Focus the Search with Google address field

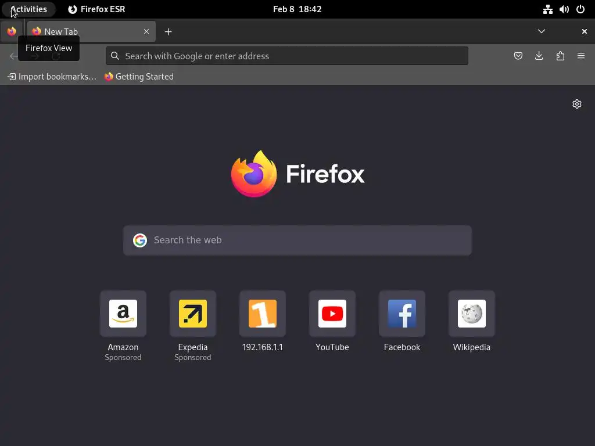click(287, 56)
